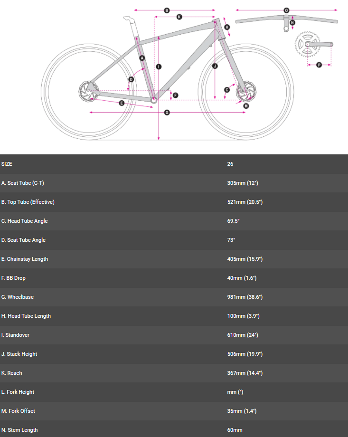
Task: Click the K reach marker in diagram
Action: 179,17
